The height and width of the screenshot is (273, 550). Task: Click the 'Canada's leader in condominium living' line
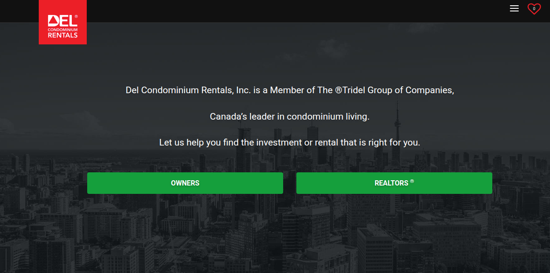pyautogui.click(x=289, y=116)
